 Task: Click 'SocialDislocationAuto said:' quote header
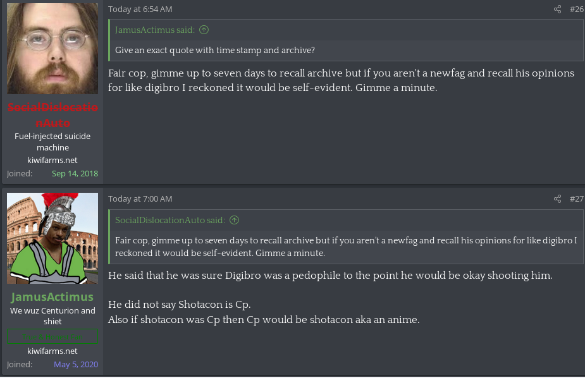(171, 220)
